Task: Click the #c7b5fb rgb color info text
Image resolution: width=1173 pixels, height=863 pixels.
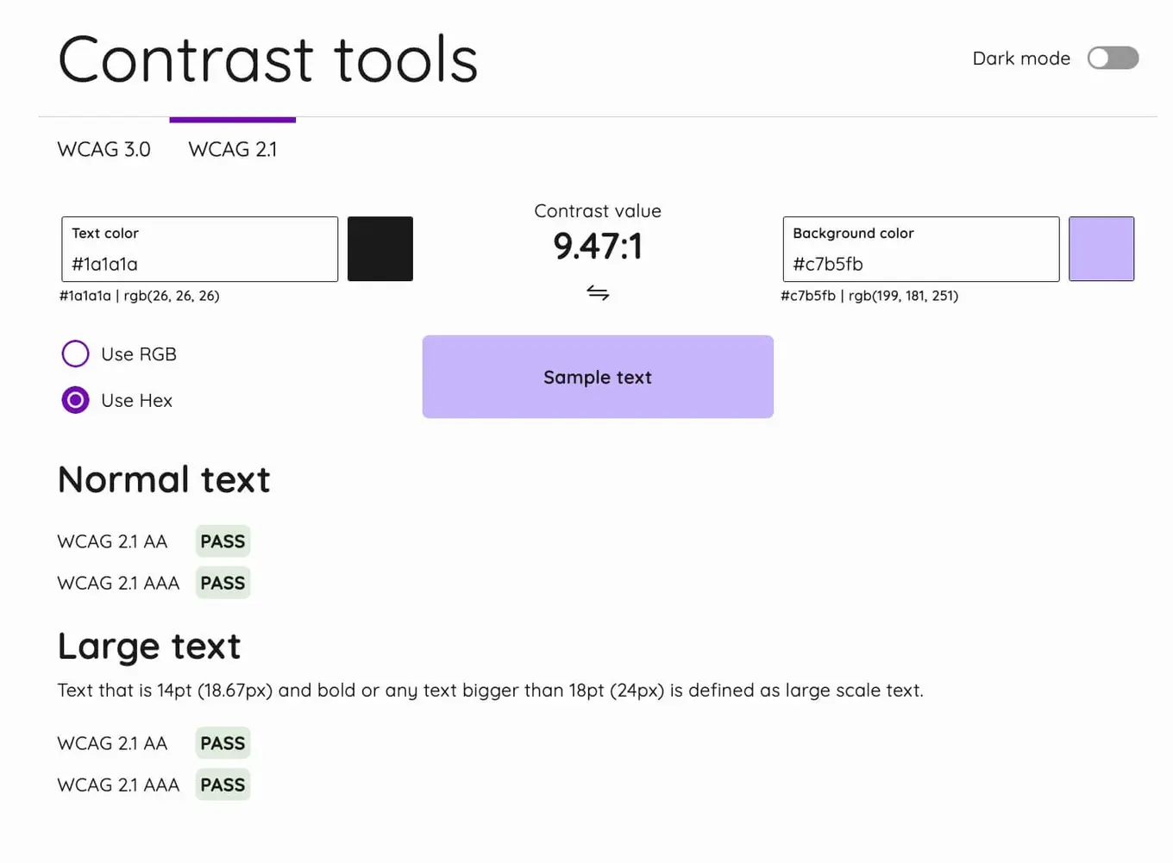Action: point(869,296)
